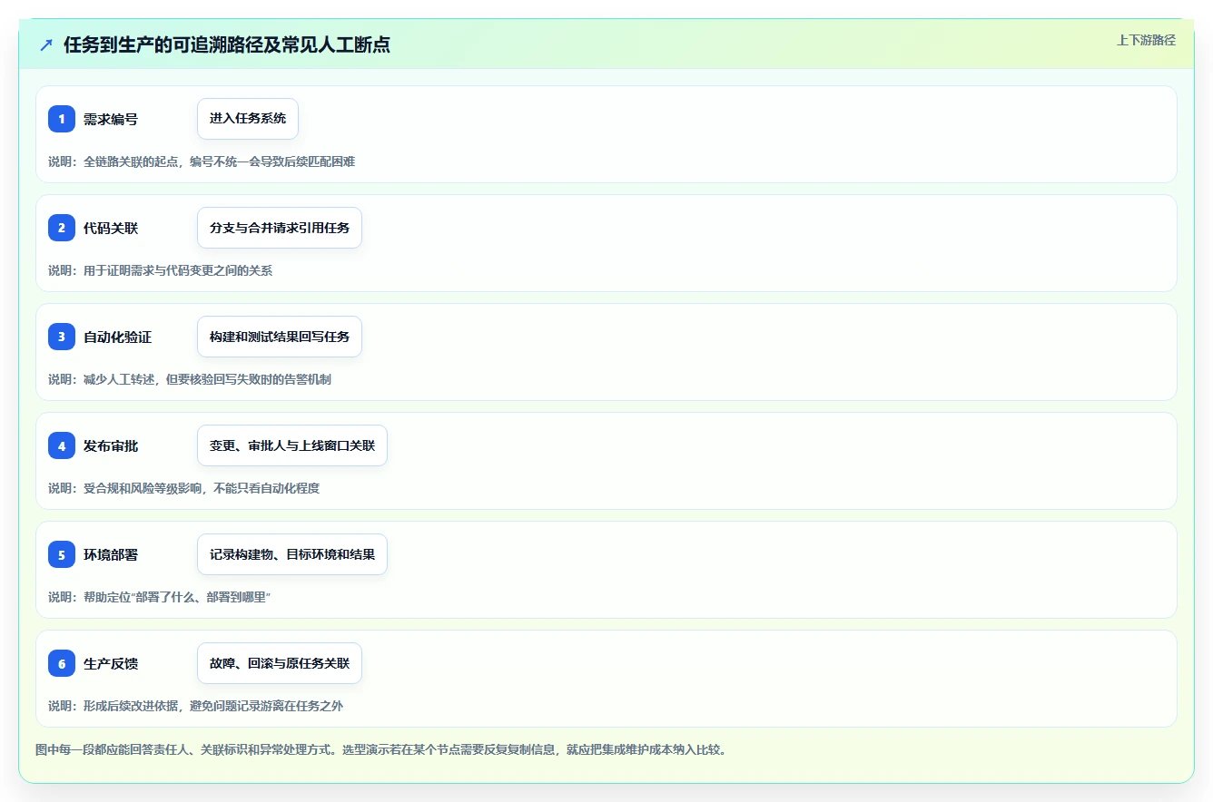This screenshot has width=1213, height=802.
Task: Click the 需求编号 step label
Action: [x=111, y=119]
